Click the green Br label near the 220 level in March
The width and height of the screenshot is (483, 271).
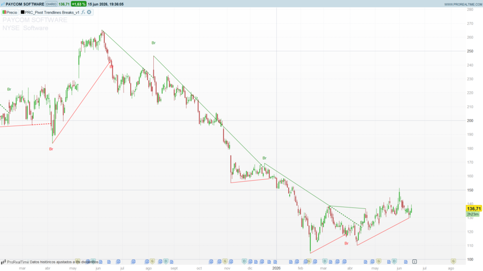click(9, 89)
